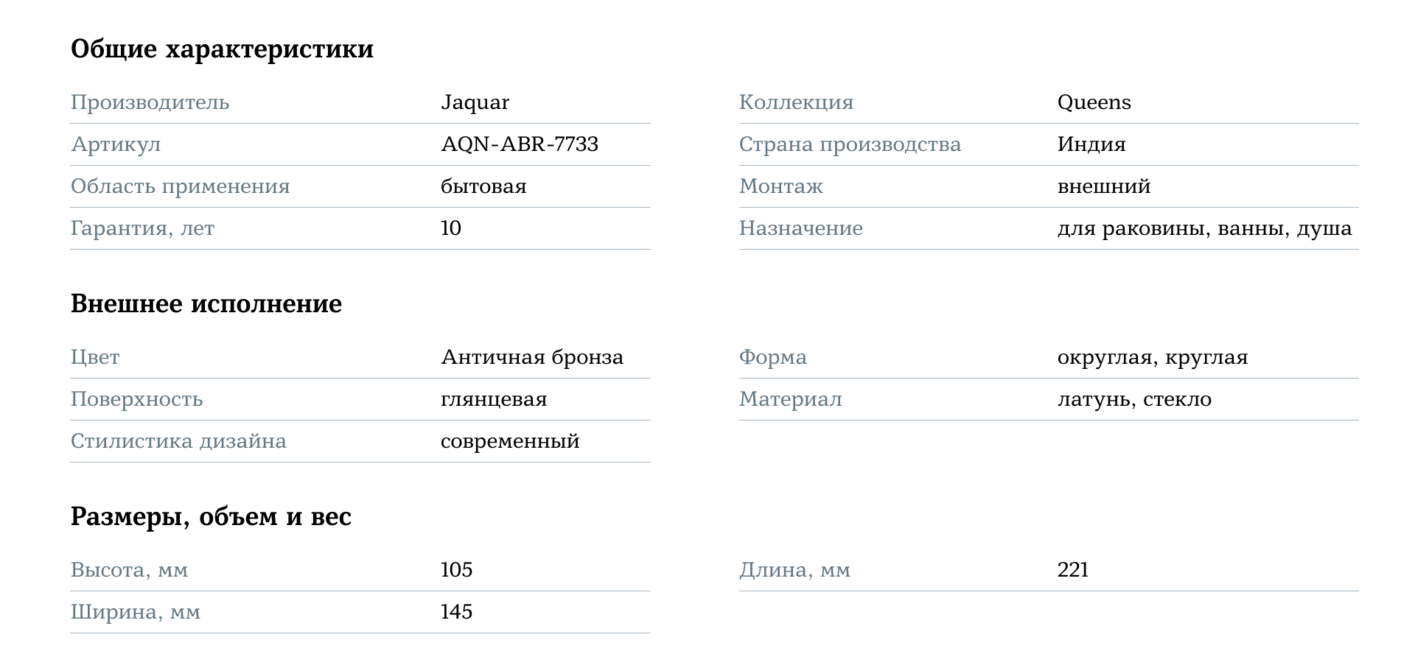Click the 'Общие характеристики' section heading

coord(222,49)
